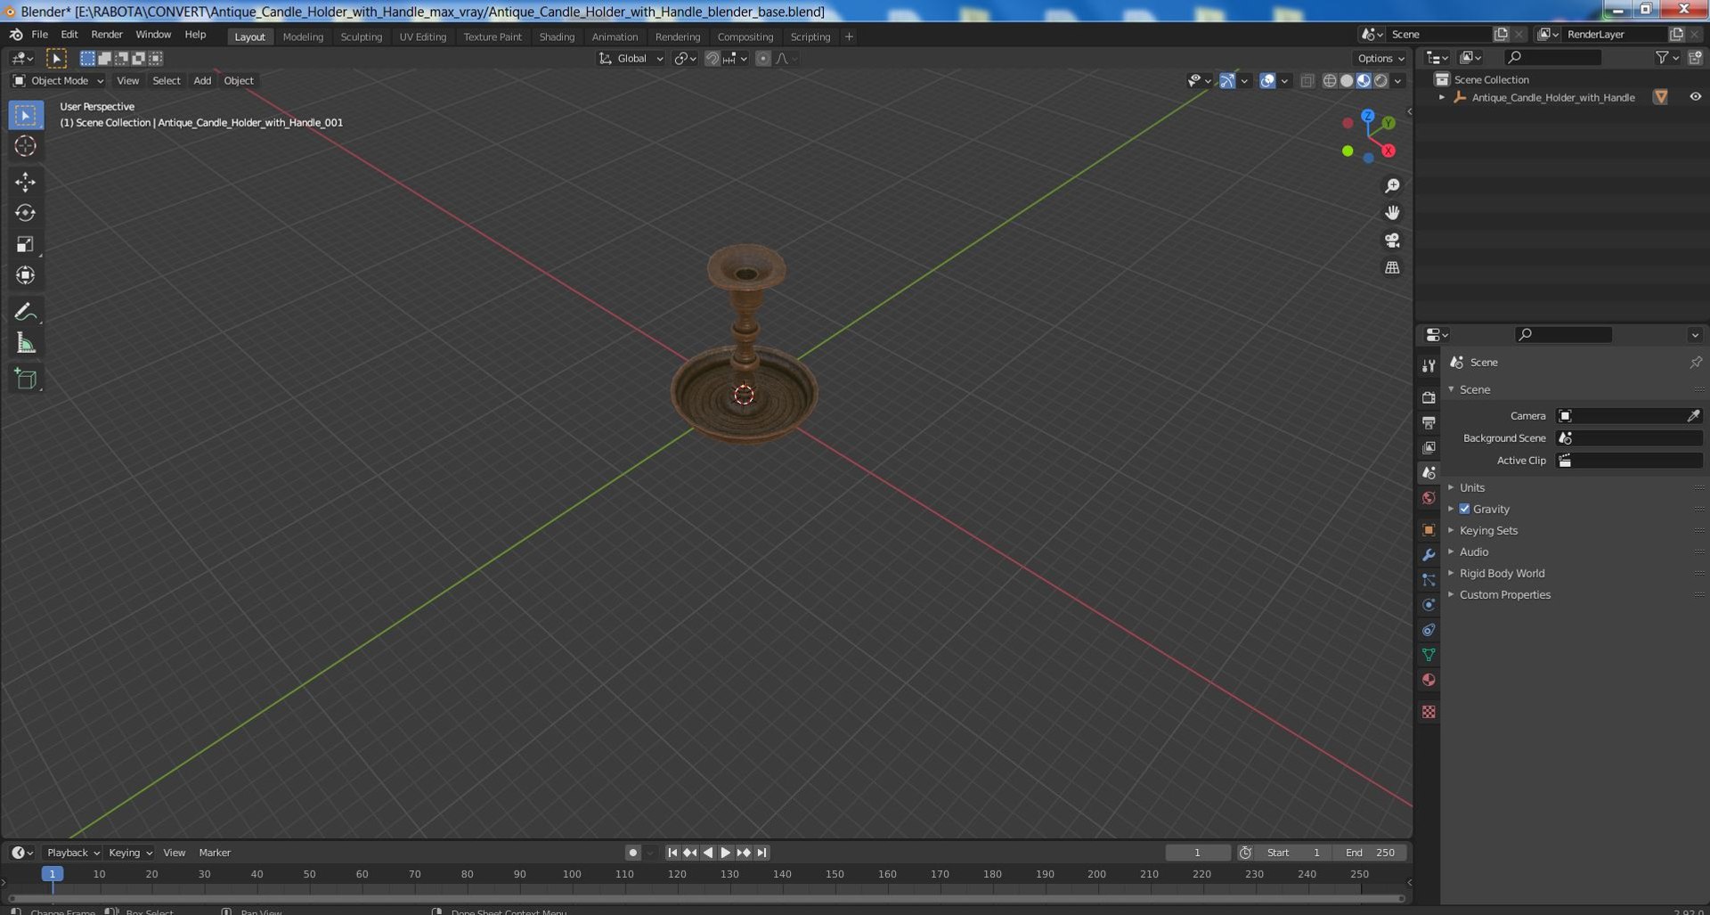Image resolution: width=1710 pixels, height=915 pixels.
Task: Choose the Select Box tool
Action: 25,115
